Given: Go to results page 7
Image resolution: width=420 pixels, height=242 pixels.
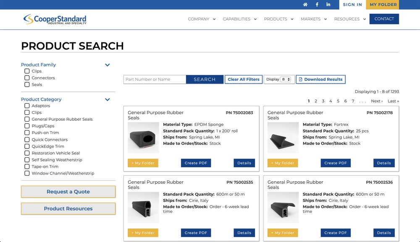Looking at the screenshot, I should tap(353, 101).
